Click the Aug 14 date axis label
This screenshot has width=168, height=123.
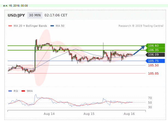tap(49, 114)
